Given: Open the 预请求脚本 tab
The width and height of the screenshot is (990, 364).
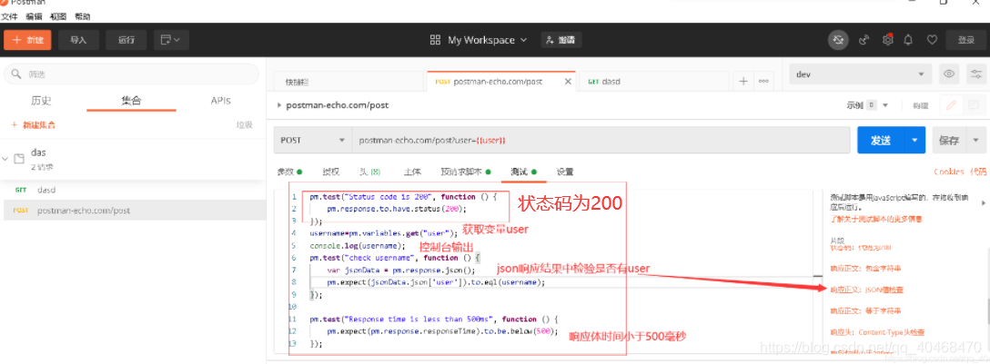Looking at the screenshot, I should point(466,172).
